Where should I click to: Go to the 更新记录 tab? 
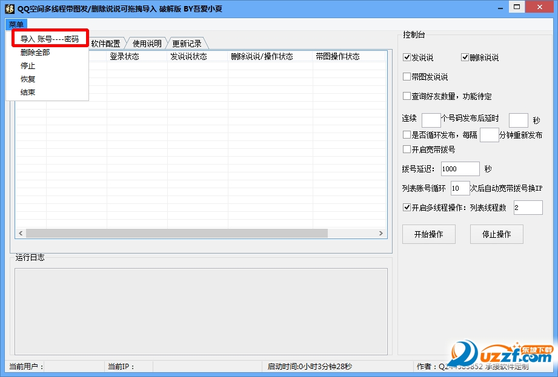187,44
